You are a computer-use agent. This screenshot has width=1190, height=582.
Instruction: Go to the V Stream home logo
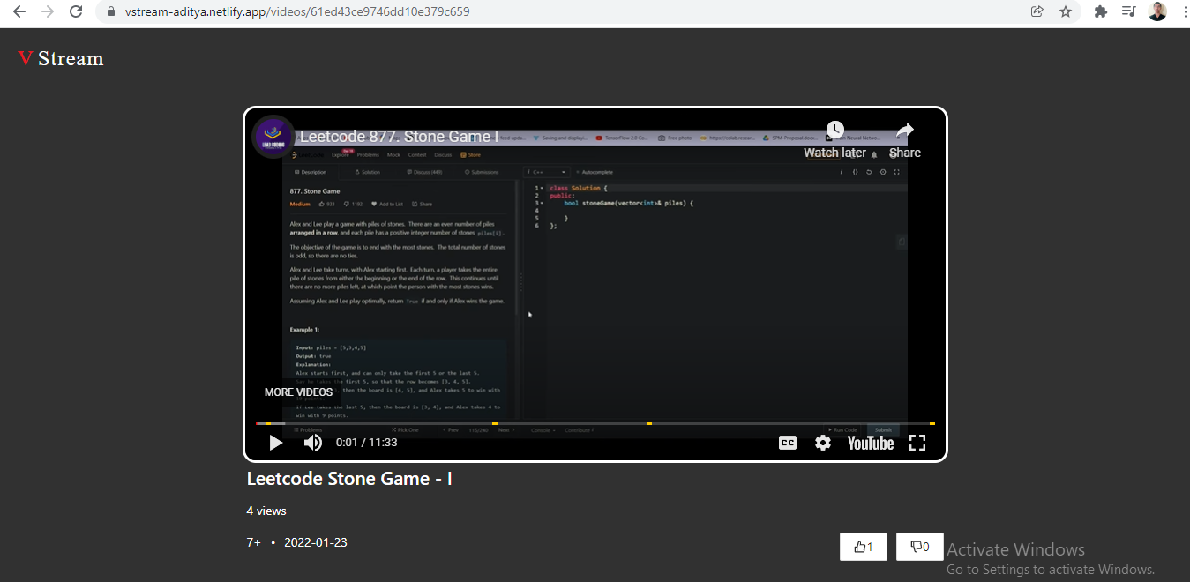point(61,59)
